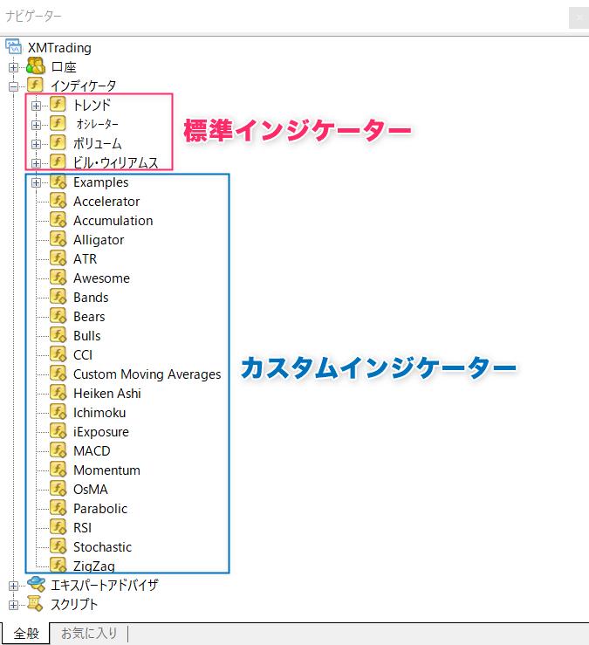This screenshot has width=589, height=645.
Task: Close the ナビゲーター panel
Action: (x=579, y=17)
